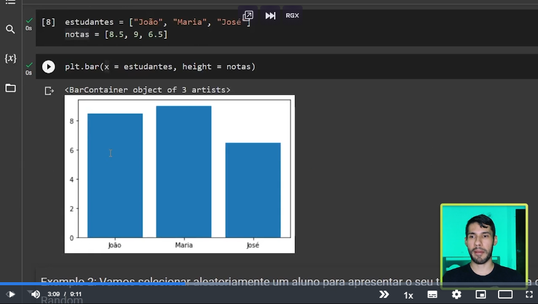Open the Files folder sidebar icon
Image resolution: width=538 pixels, height=304 pixels.
[x=10, y=88]
